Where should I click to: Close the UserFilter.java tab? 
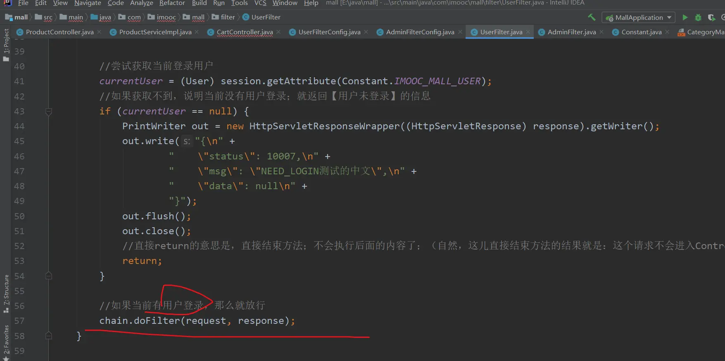528,32
